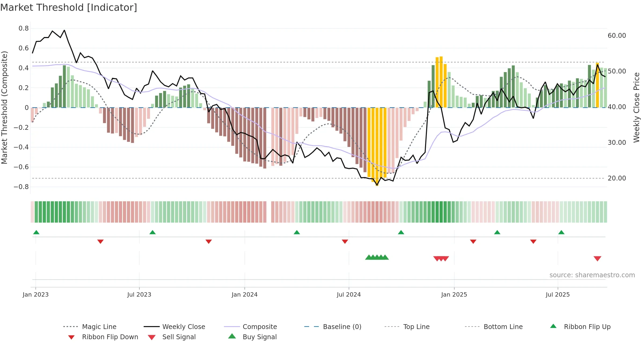Viewport: 644px width, 362px height.
Task: Toggle the Magic Line legend entry
Action: (x=90, y=327)
